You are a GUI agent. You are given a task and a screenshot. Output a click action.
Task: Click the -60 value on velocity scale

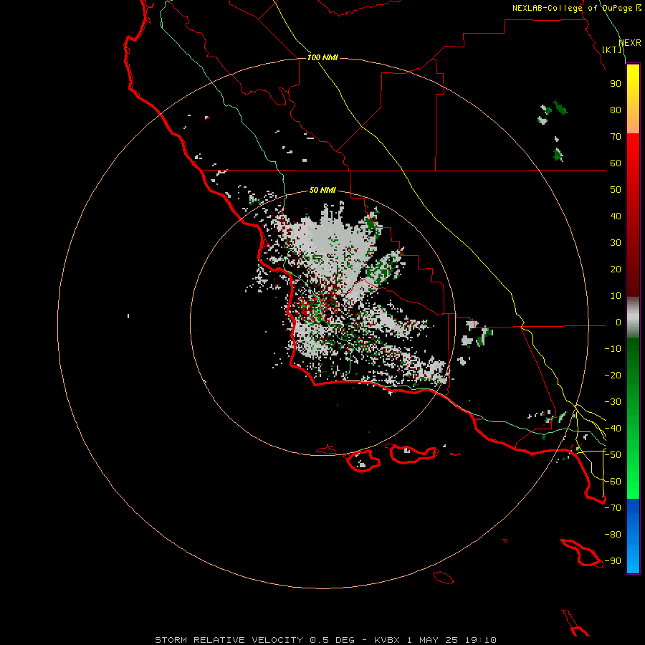pyautogui.click(x=613, y=482)
